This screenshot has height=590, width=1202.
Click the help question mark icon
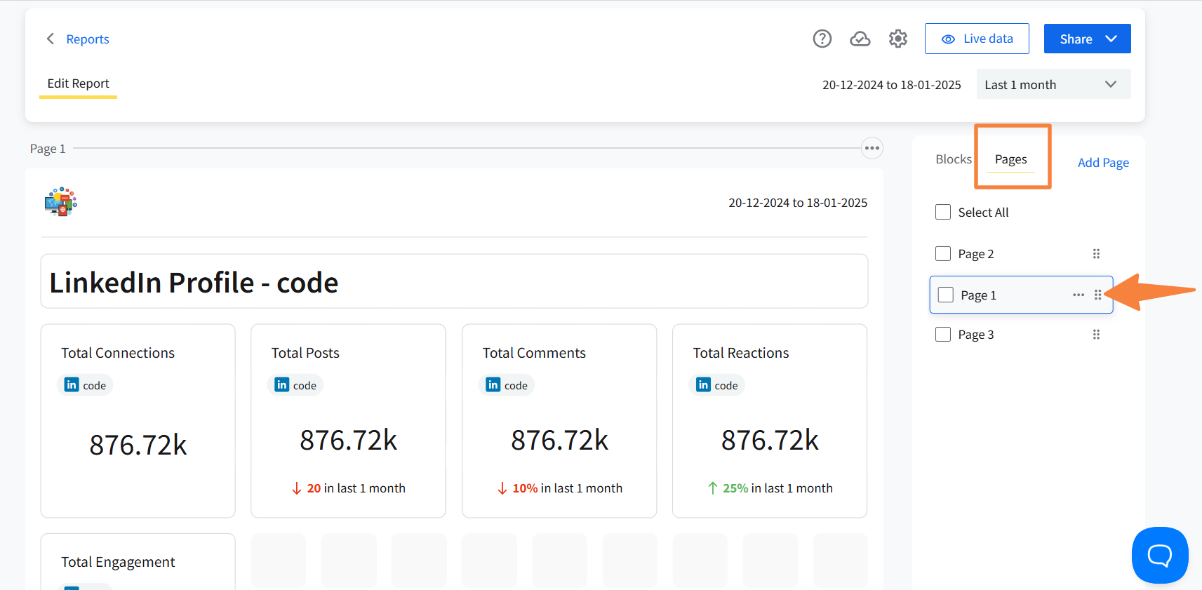tap(822, 39)
